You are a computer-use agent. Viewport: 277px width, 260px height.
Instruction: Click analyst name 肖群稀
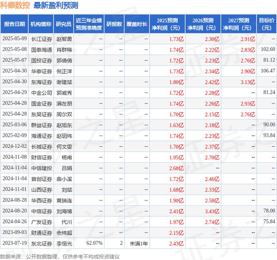(x=64, y=50)
